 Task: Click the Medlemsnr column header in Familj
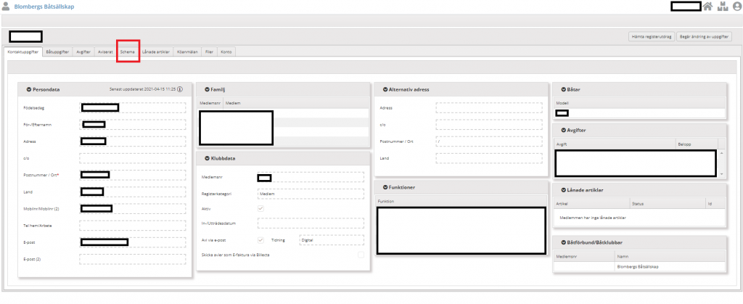coord(210,103)
